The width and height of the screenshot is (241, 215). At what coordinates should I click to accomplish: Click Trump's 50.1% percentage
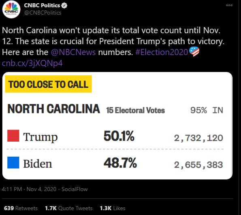[119, 136]
